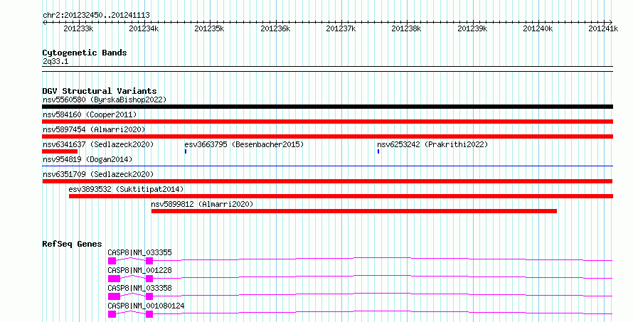Click the short nsv6341637 red bar
Image resolution: width=633 pixels, height=322 pixels.
60,151
